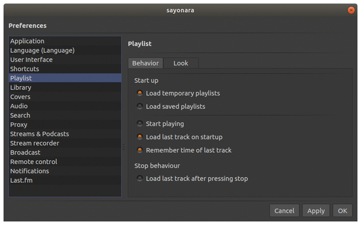Click the splitter handle beside the sidebar

[x=123, y=146]
